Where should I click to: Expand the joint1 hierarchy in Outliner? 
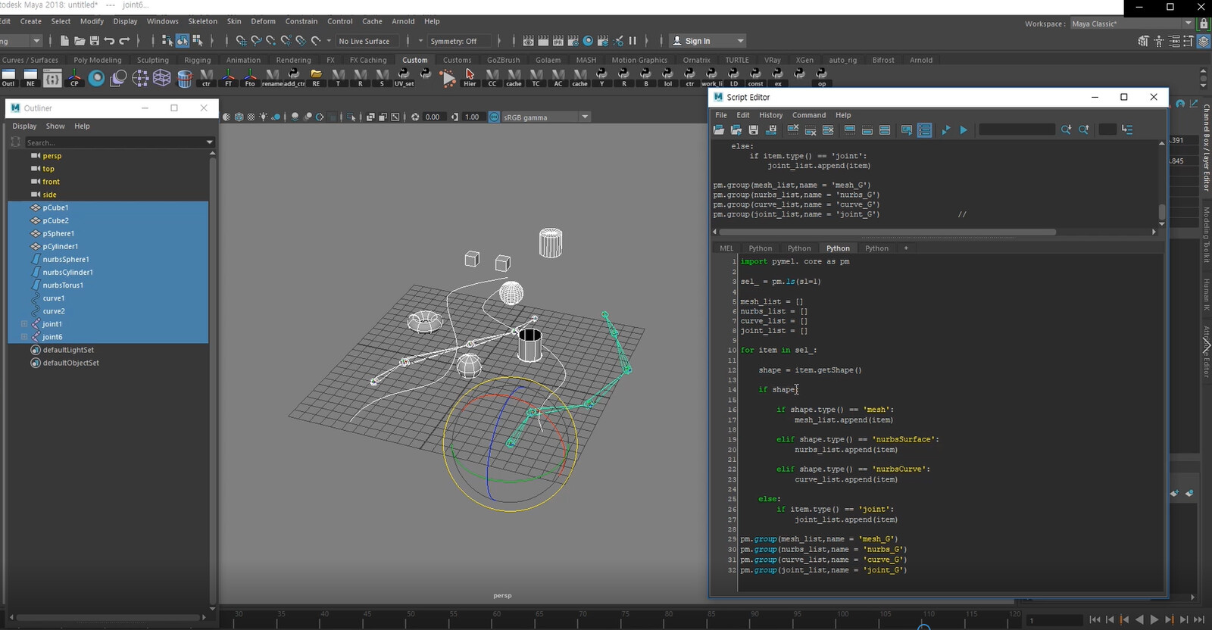point(24,324)
